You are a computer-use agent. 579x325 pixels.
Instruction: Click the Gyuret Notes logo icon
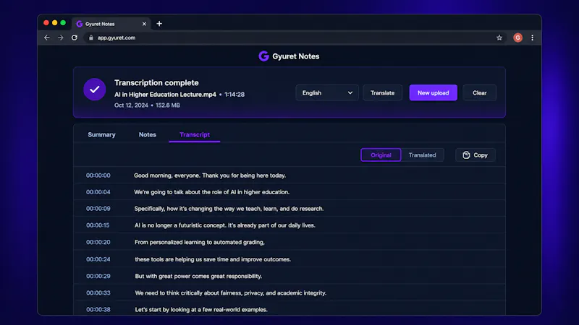point(263,56)
